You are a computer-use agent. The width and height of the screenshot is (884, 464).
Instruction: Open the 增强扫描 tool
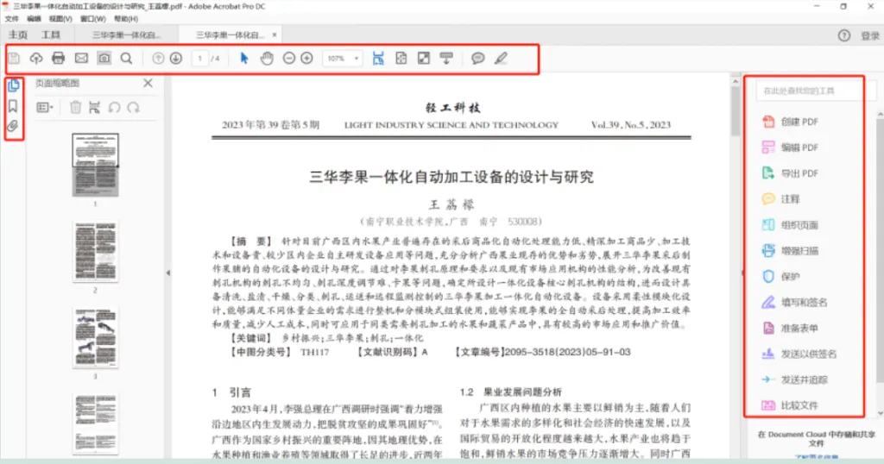790,251
